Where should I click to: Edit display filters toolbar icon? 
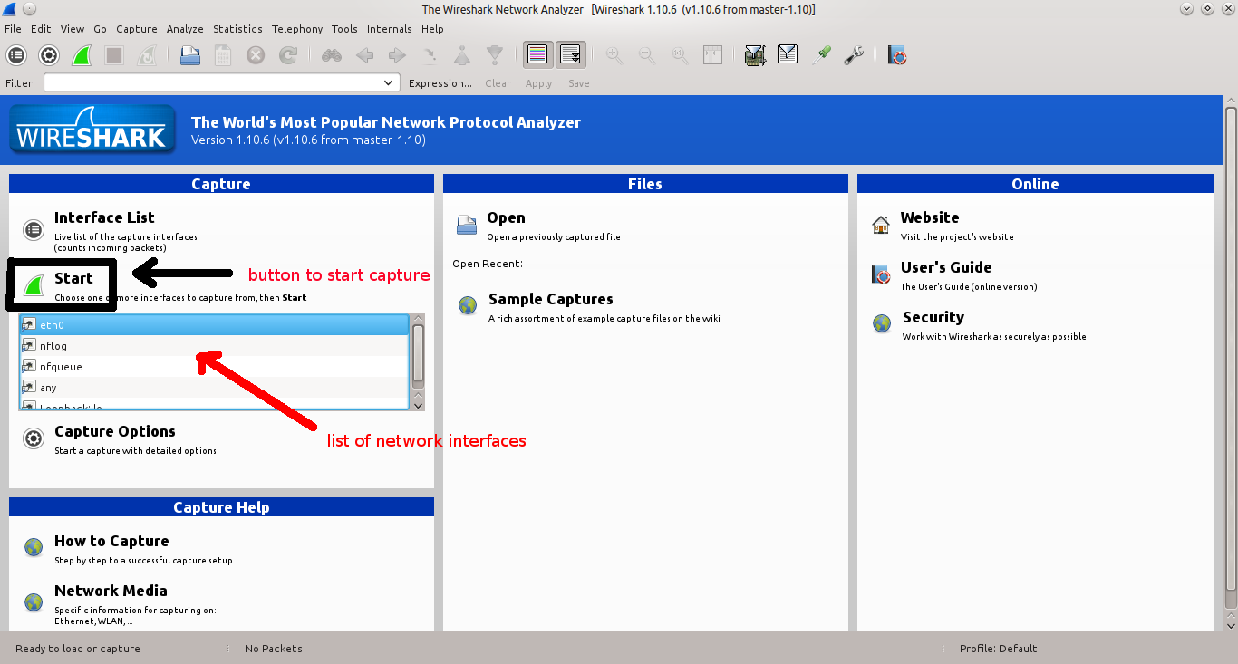pos(788,55)
